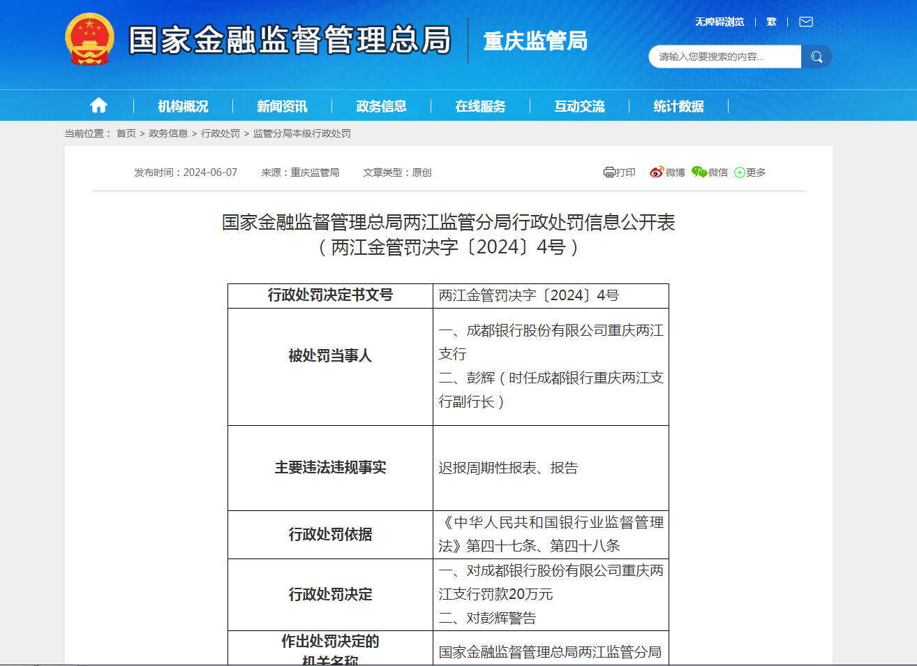Open the 新闻资讯 menu

pos(281,105)
